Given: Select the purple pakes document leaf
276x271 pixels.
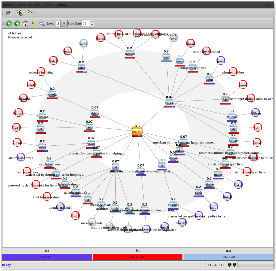Looking at the screenshot, I should [238, 185].
